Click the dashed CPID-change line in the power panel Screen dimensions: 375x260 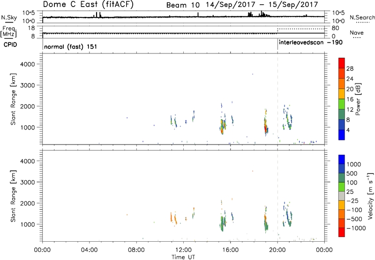(x=277, y=99)
